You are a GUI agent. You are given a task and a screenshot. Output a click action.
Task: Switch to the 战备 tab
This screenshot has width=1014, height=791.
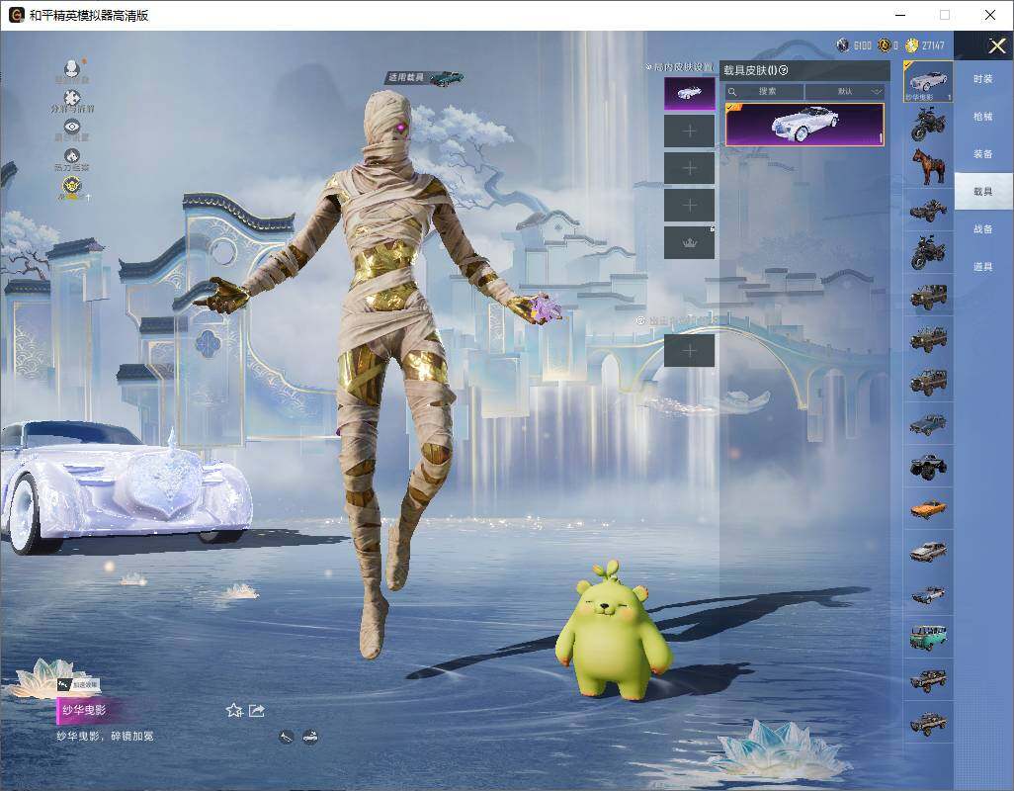click(983, 229)
